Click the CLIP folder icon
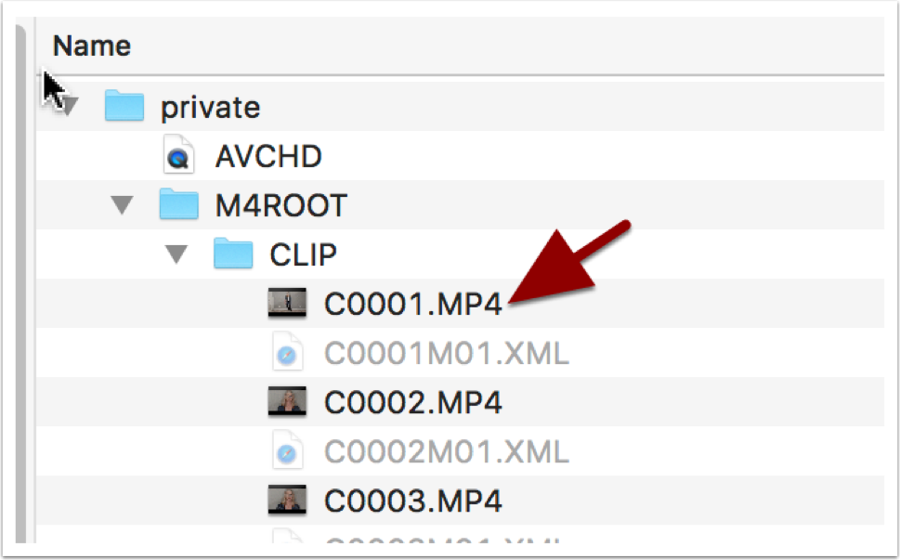The height and width of the screenshot is (560, 900). [233, 253]
